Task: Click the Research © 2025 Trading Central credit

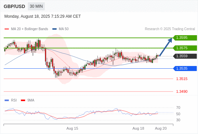Action: (x=170, y=29)
